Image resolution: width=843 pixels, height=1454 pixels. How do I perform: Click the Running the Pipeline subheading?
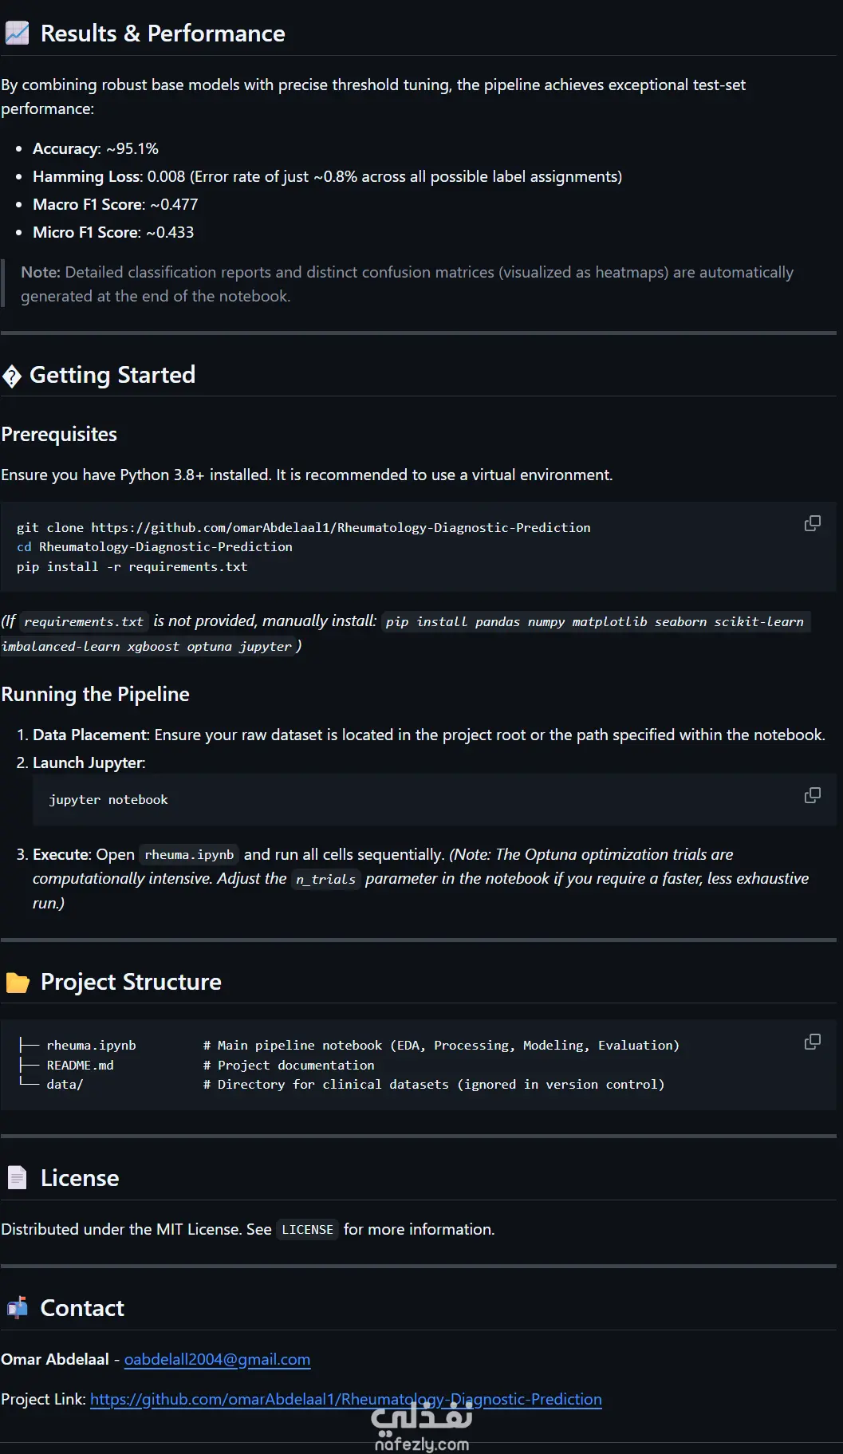tap(95, 695)
